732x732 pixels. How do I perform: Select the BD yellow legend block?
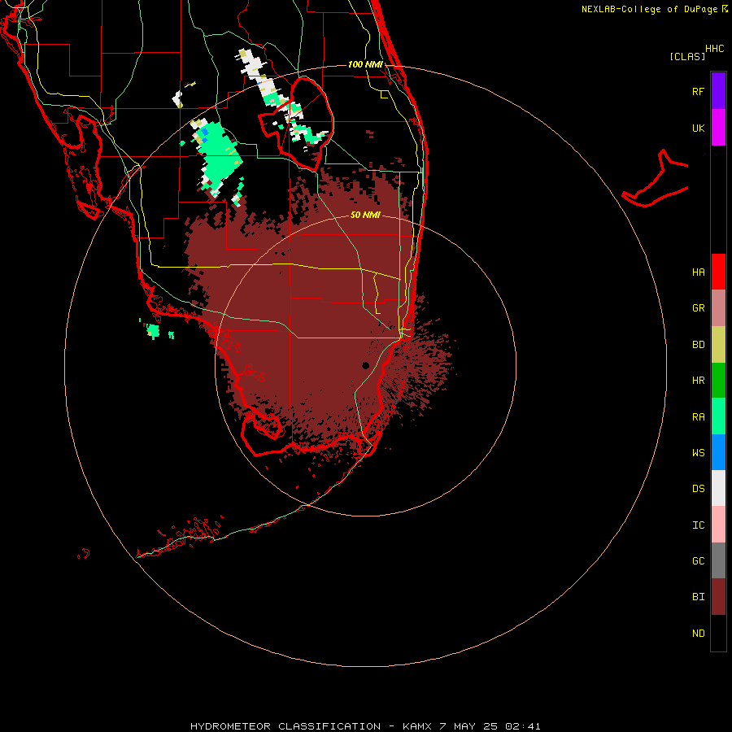click(718, 345)
